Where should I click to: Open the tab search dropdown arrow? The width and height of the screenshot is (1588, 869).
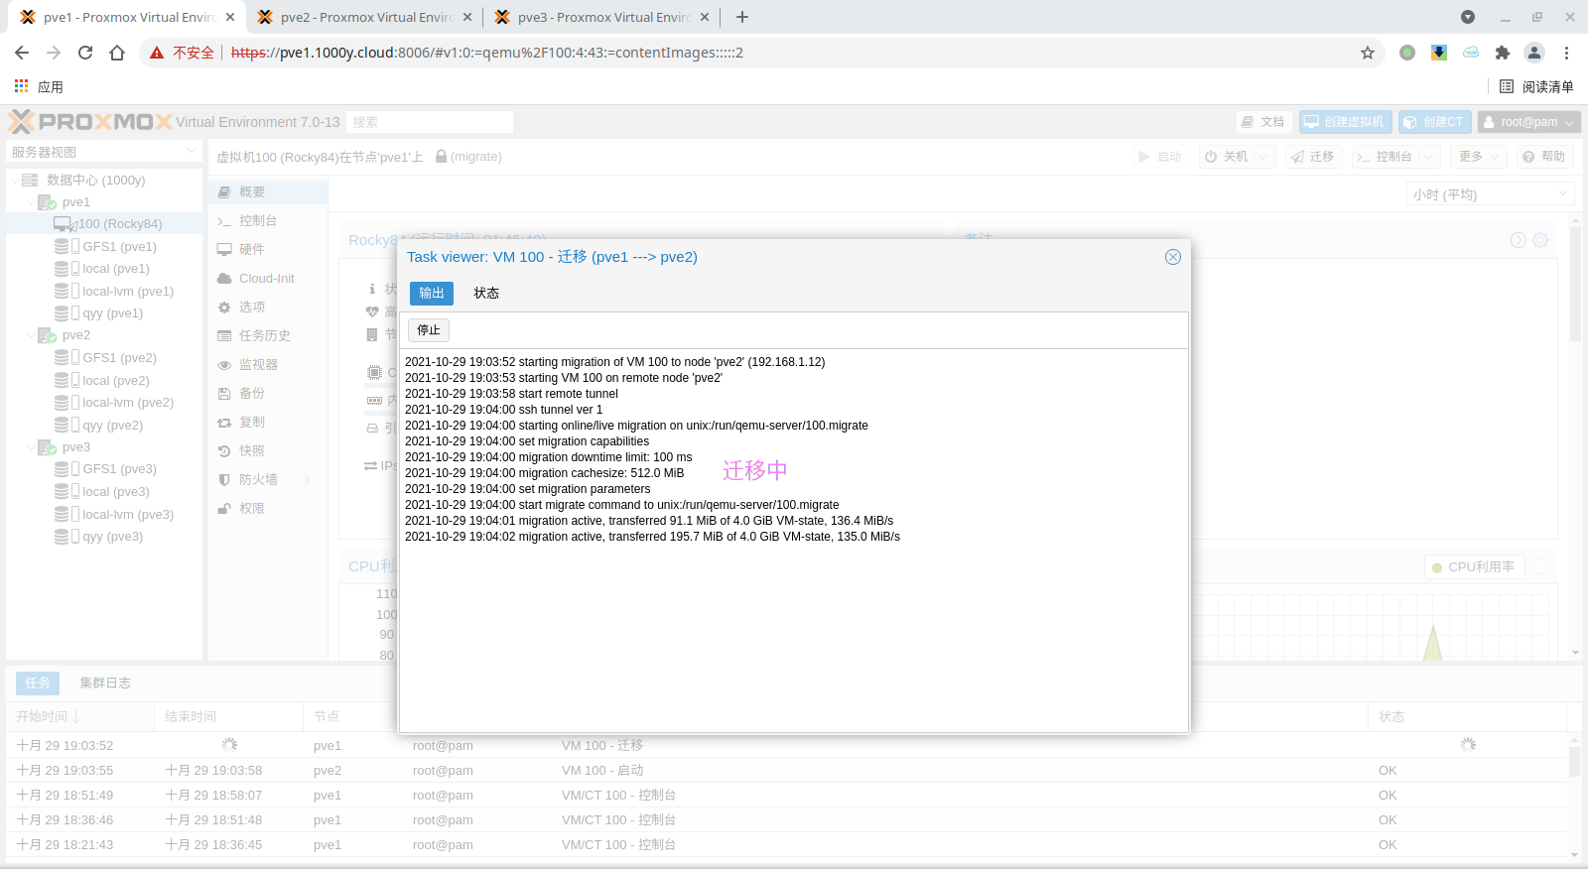pos(1468,17)
